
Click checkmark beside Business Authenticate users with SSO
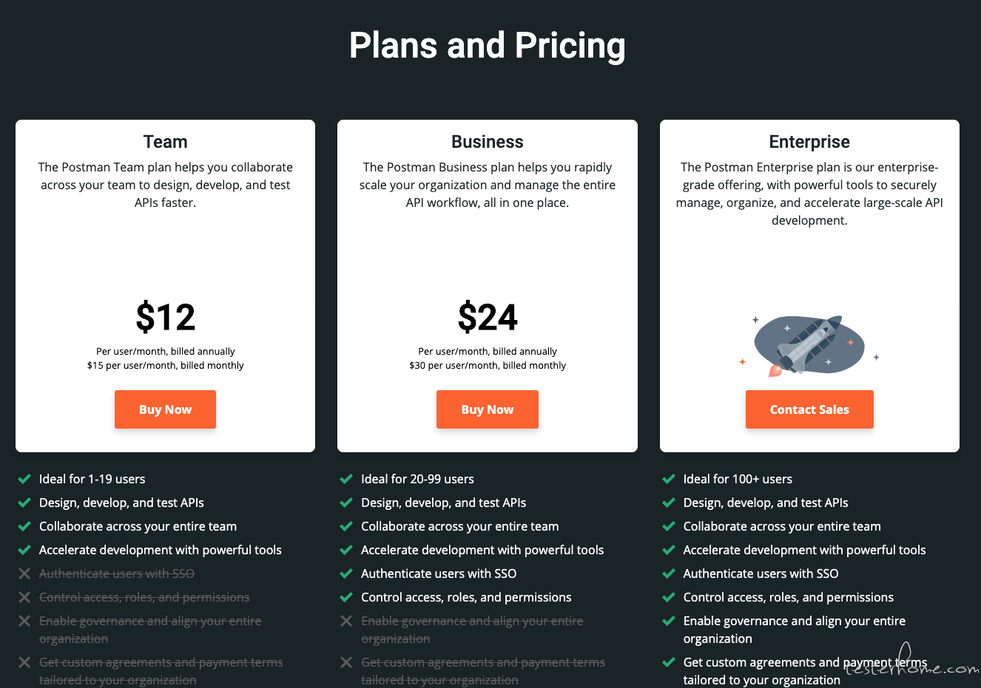pos(346,573)
